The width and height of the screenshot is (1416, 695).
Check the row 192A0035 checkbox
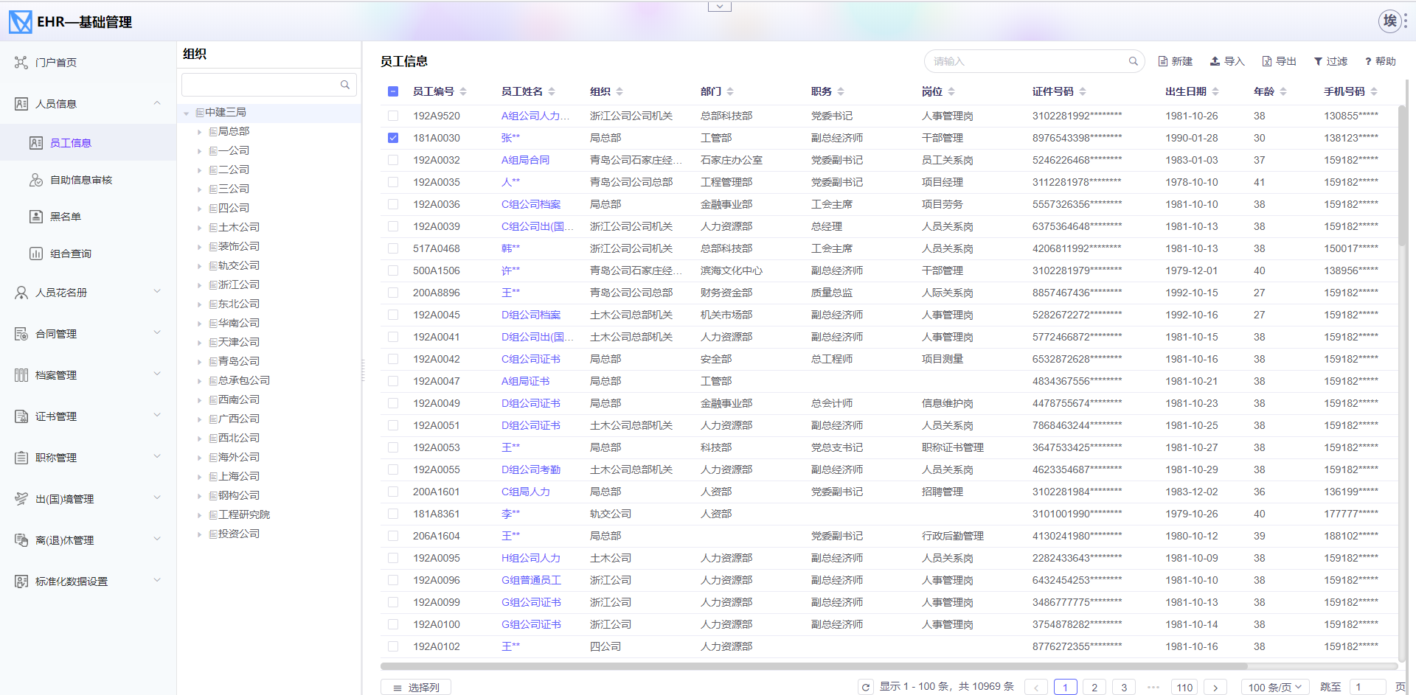pos(393,182)
